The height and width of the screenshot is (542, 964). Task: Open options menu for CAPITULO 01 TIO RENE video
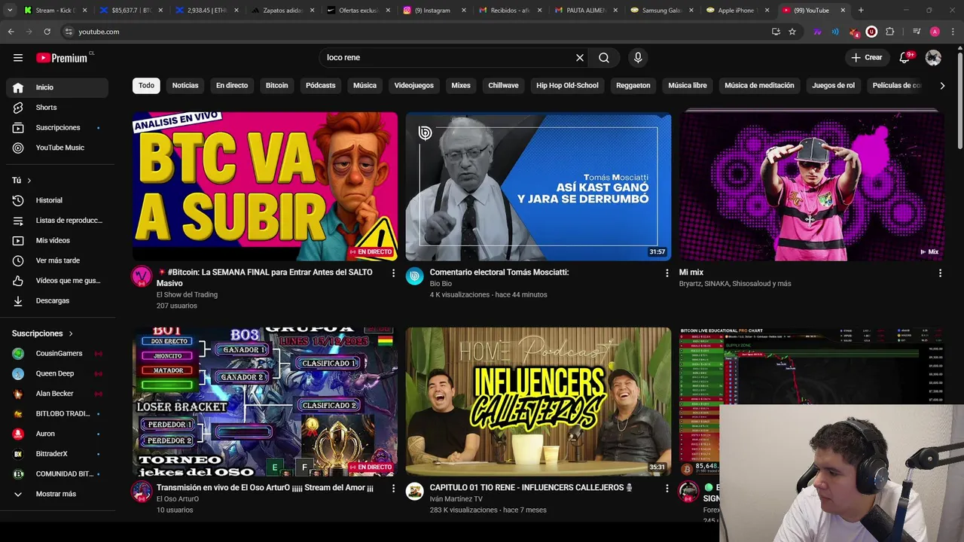click(667, 488)
